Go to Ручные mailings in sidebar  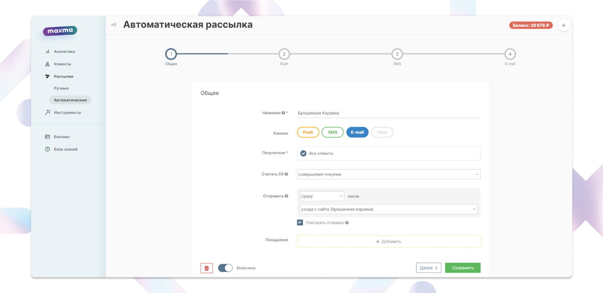(x=61, y=88)
